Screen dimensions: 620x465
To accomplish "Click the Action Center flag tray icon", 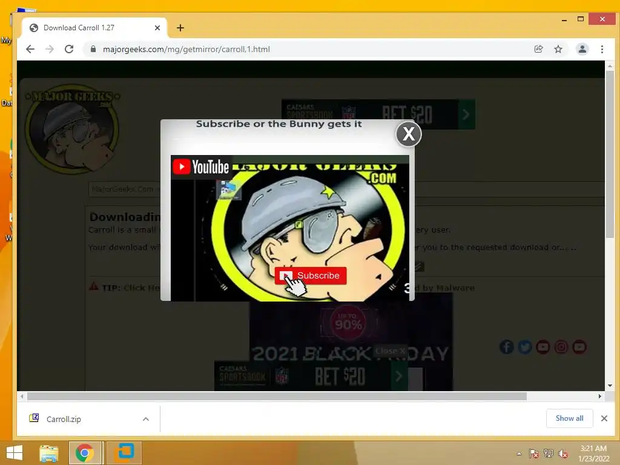I will pos(533,453).
